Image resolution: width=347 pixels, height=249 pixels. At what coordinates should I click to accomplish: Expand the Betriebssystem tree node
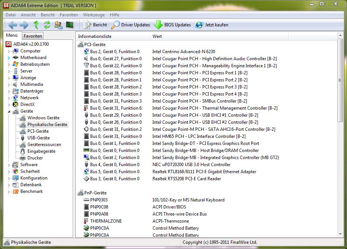point(9,65)
